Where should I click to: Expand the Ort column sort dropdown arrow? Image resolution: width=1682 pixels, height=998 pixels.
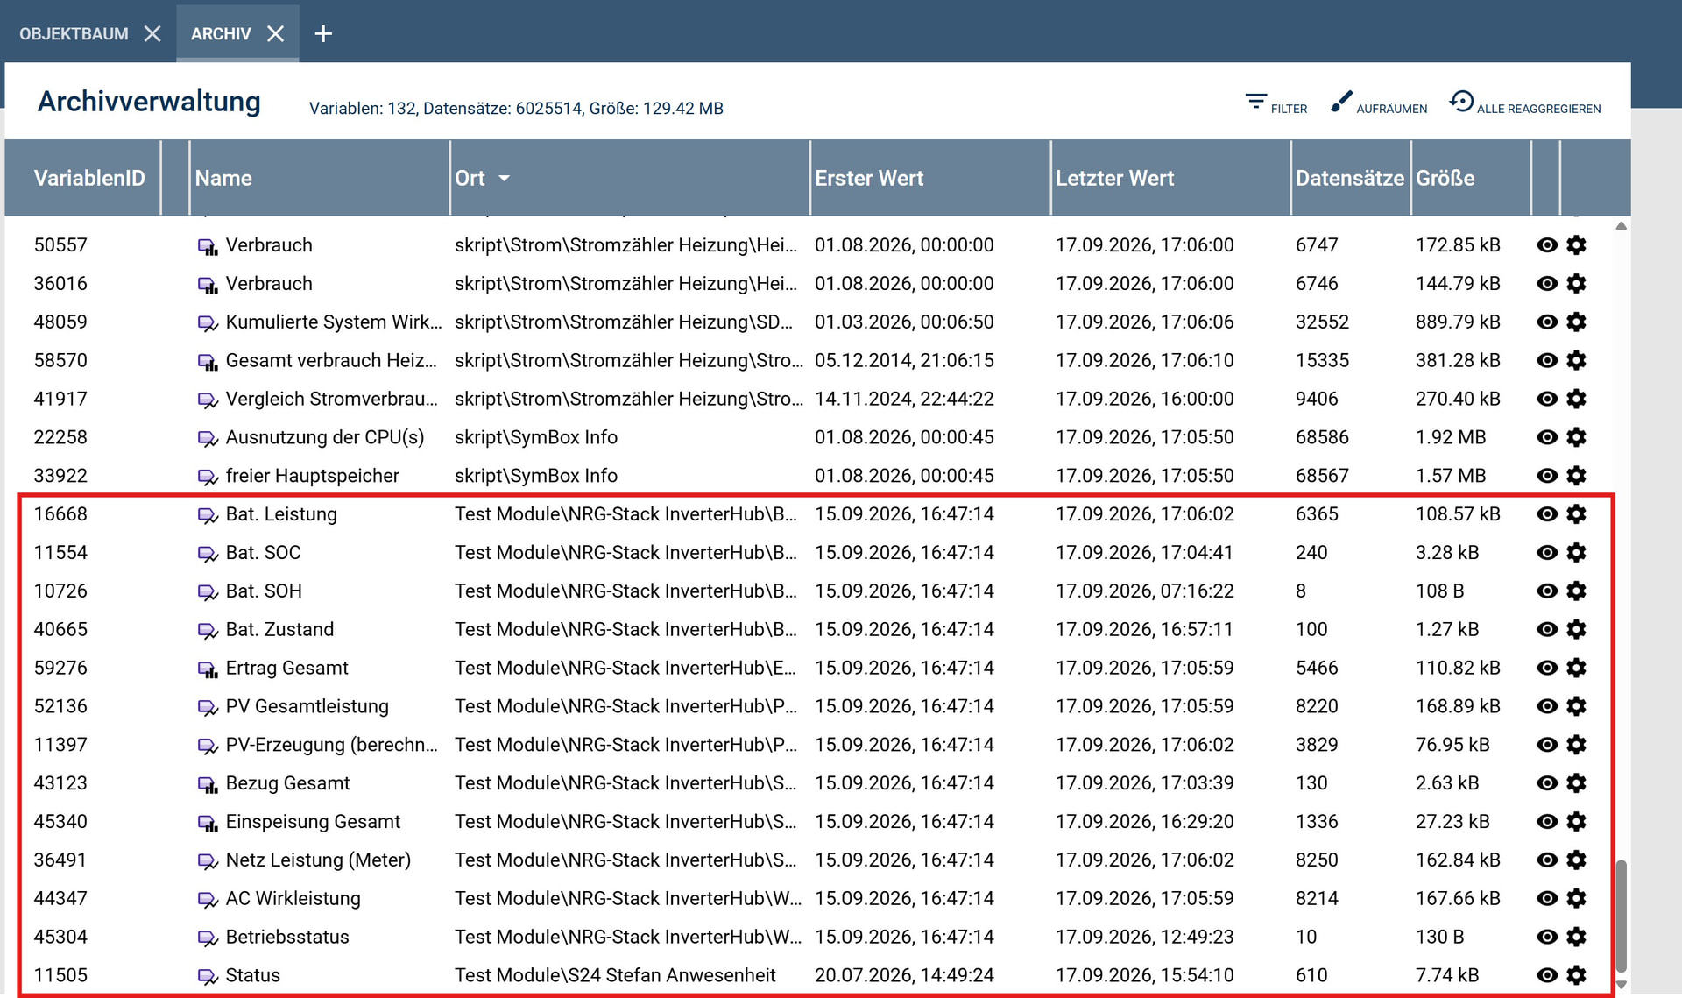pos(504,179)
